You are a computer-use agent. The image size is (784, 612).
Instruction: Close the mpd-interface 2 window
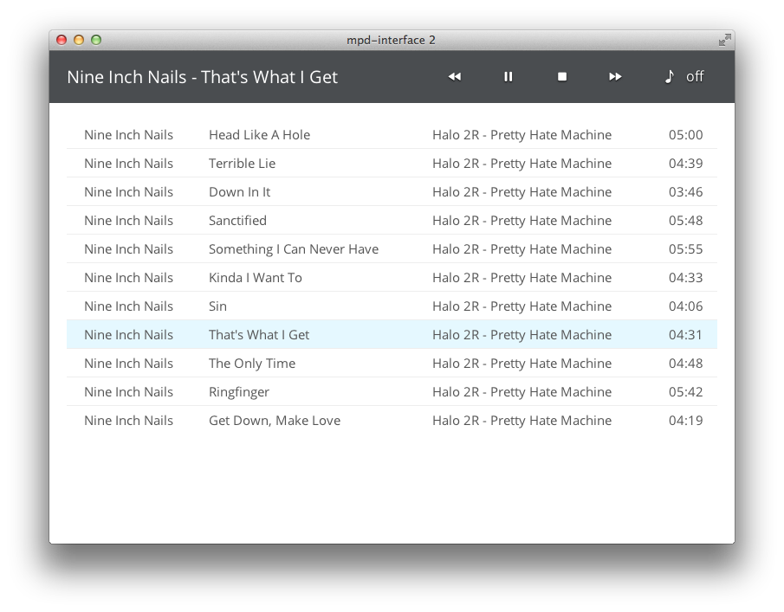coord(62,40)
